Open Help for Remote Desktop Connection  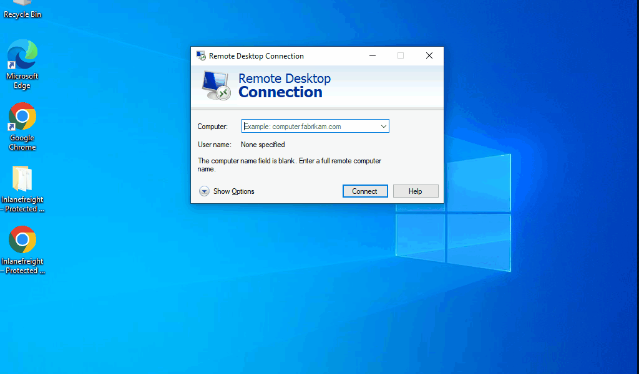coord(416,191)
